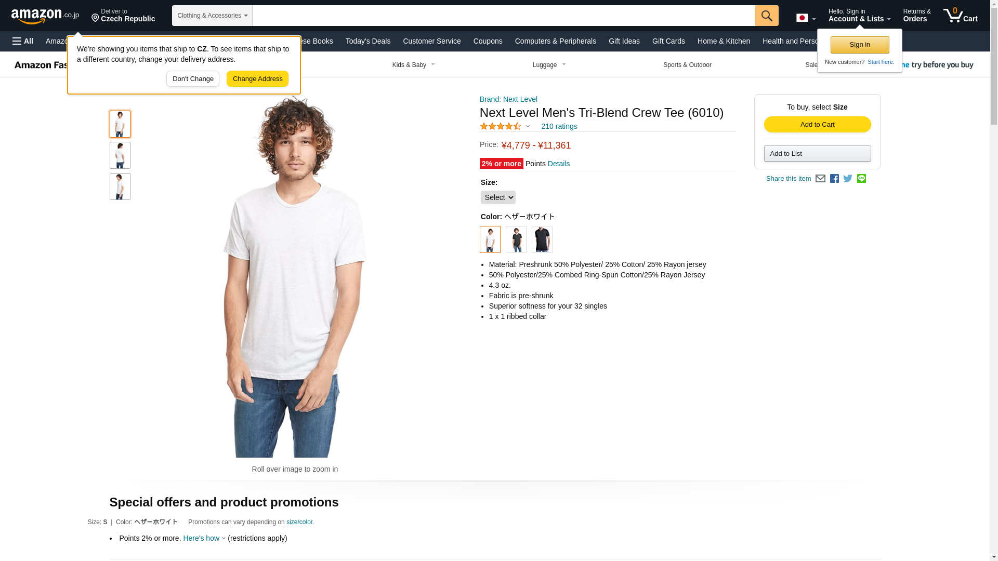Go to the Amazon.co.jp home logo
998x561 pixels.
45,16
